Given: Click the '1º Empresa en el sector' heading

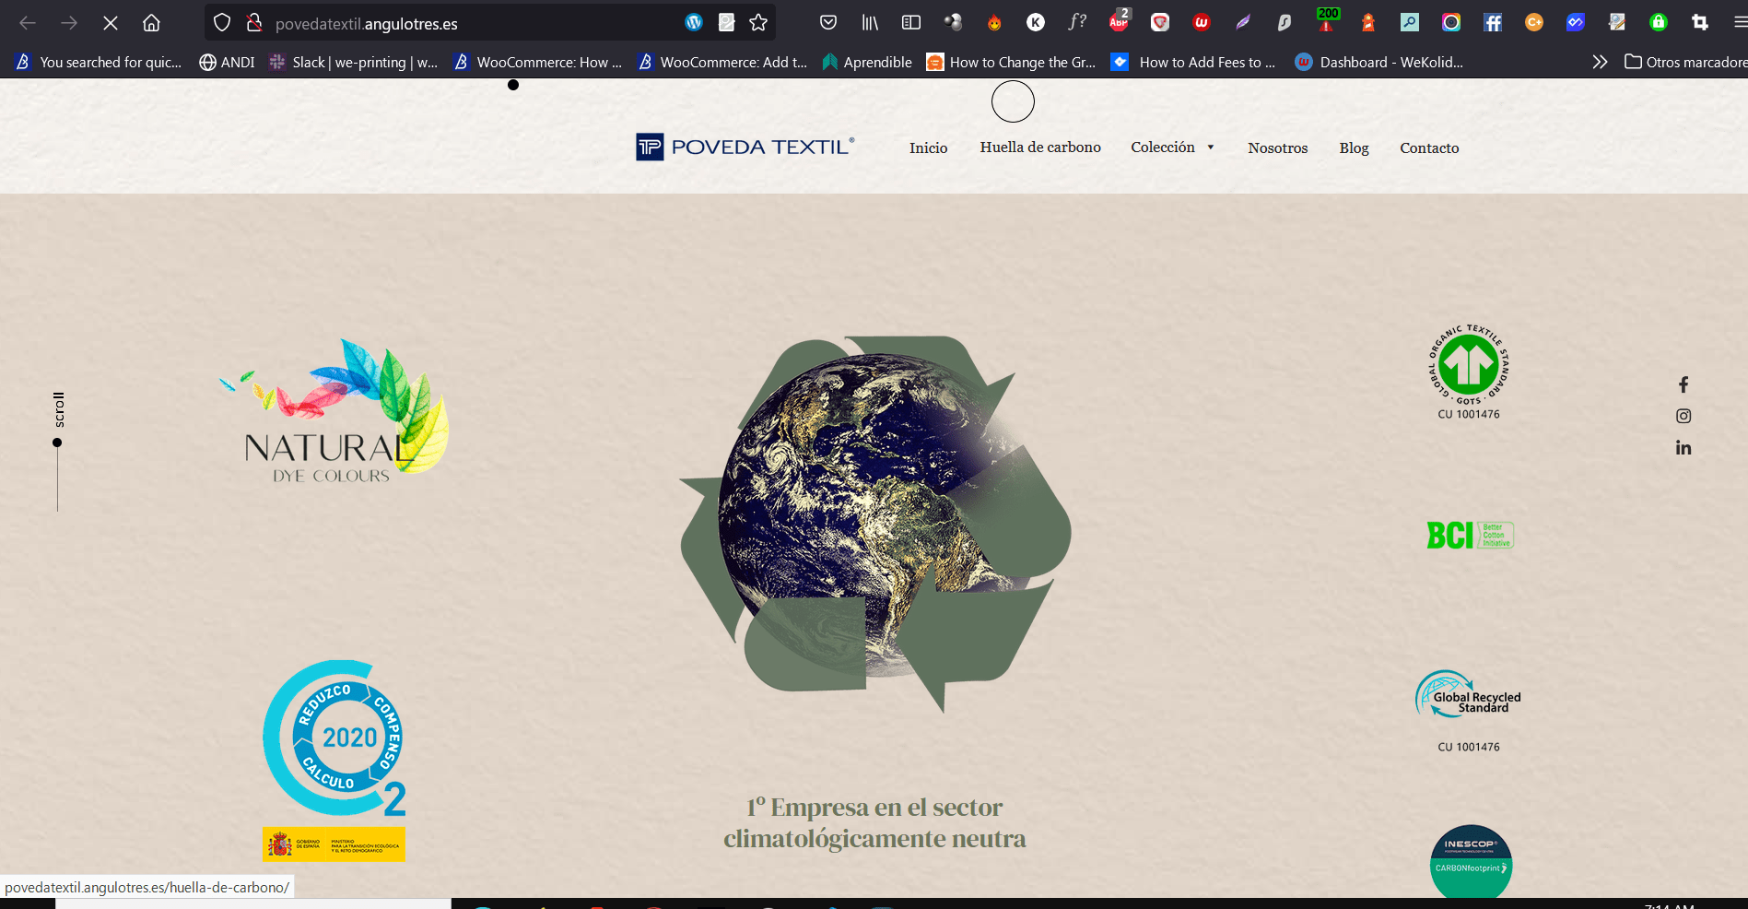Looking at the screenshot, I should (874, 822).
